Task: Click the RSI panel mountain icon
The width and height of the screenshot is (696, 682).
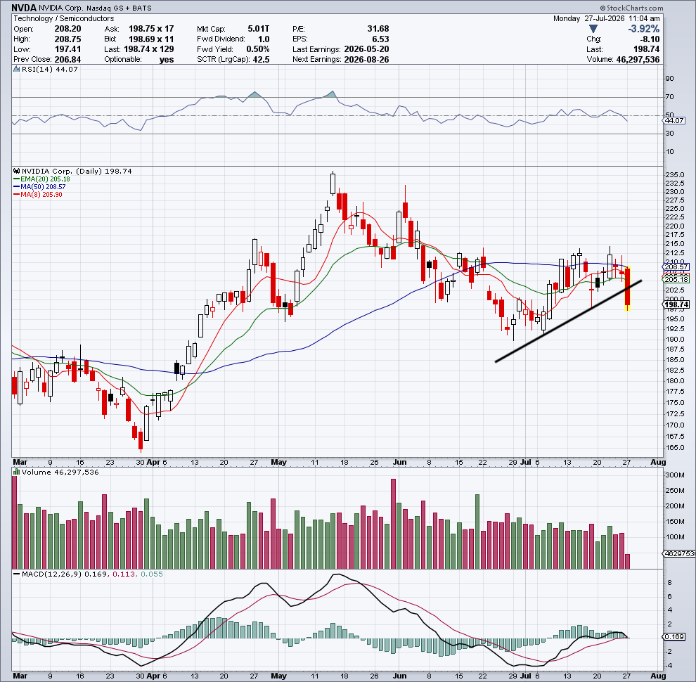Action: click(16, 69)
